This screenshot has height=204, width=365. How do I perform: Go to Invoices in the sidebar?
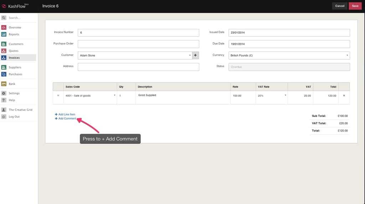point(14,58)
